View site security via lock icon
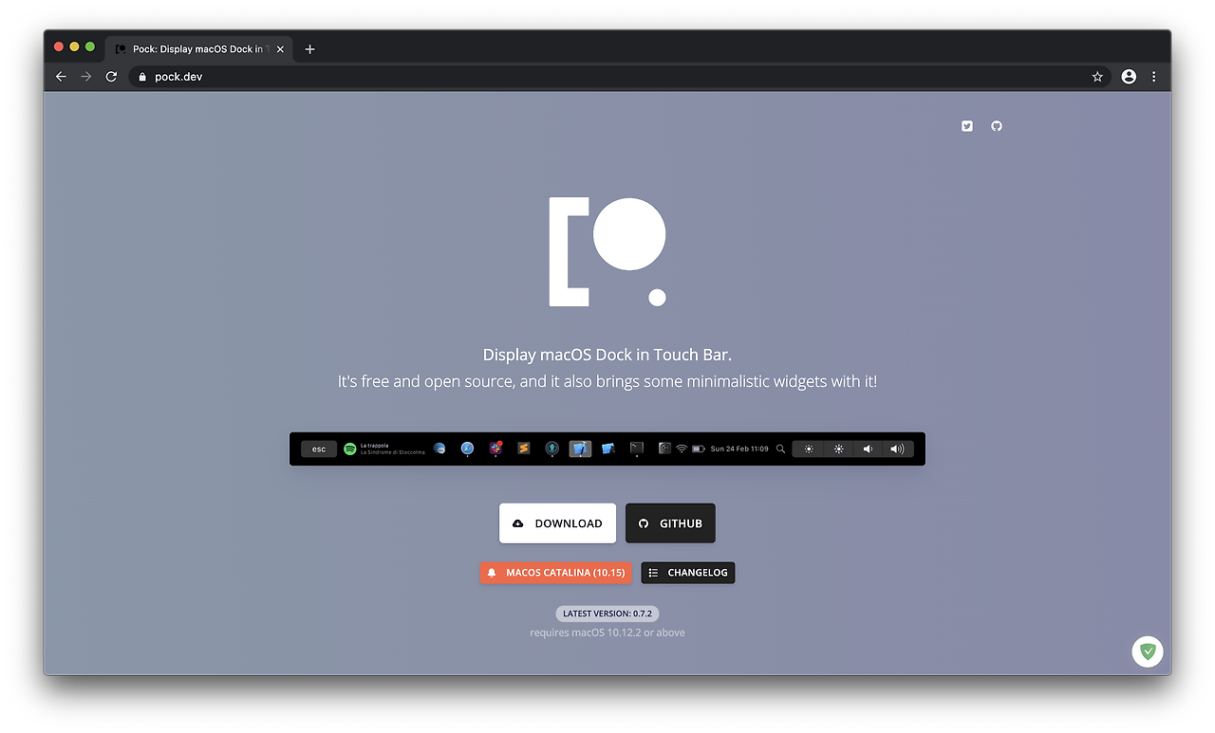 click(x=142, y=77)
